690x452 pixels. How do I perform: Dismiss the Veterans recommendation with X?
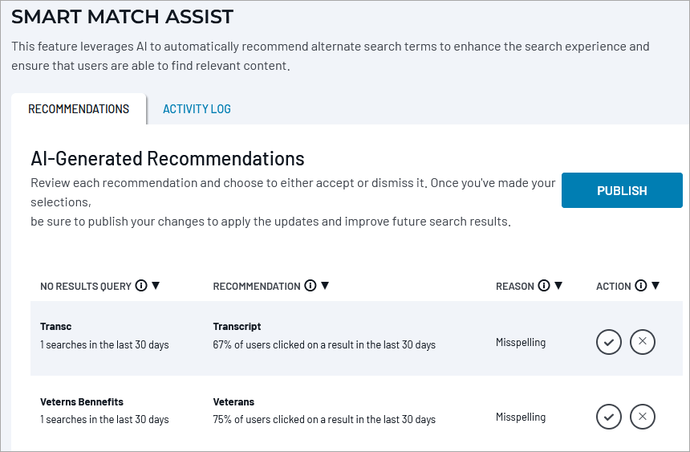click(643, 417)
